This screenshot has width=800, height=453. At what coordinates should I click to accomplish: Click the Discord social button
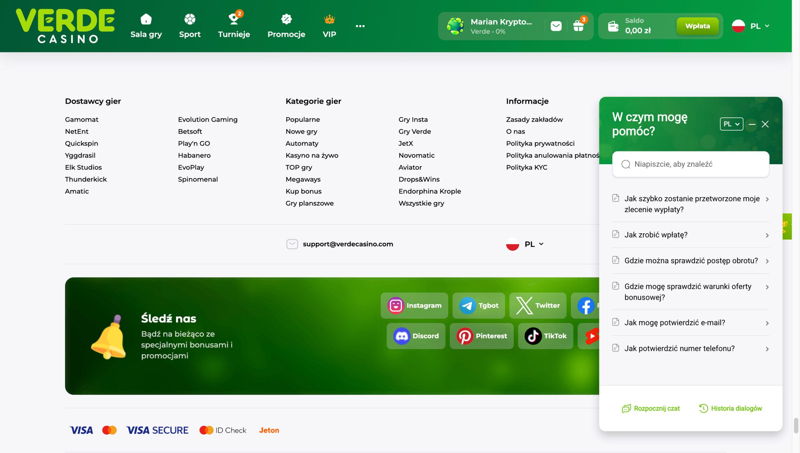tap(416, 336)
